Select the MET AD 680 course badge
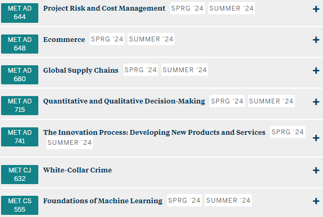This screenshot has width=323, height=217. [20, 74]
